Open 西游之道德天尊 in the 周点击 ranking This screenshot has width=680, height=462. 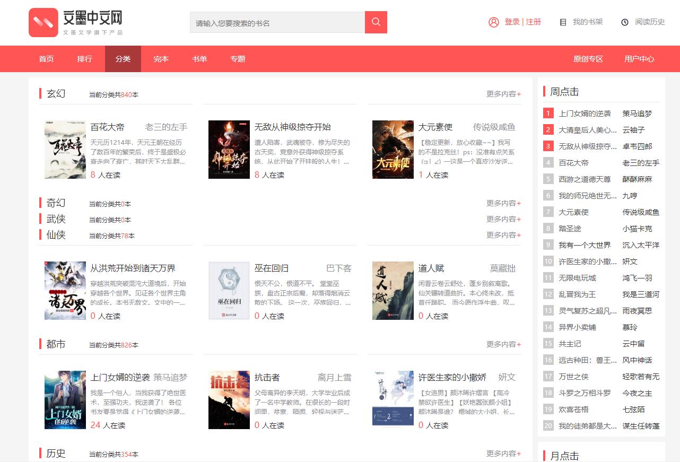coord(585,179)
